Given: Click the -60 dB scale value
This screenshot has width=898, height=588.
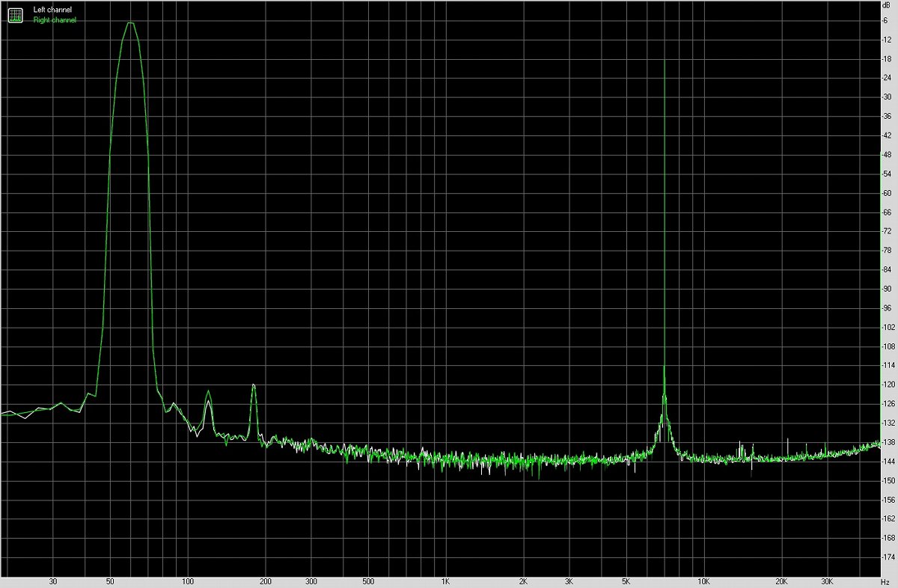Looking at the screenshot, I should (x=887, y=193).
